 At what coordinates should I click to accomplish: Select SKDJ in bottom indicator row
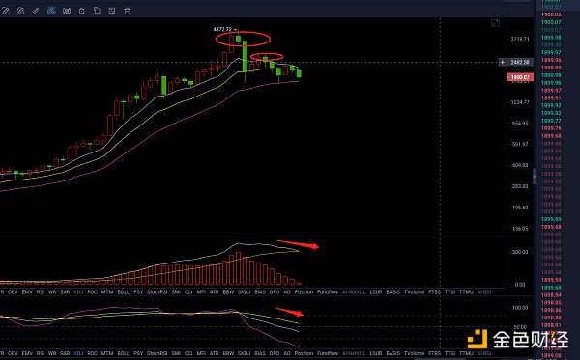pos(245,353)
